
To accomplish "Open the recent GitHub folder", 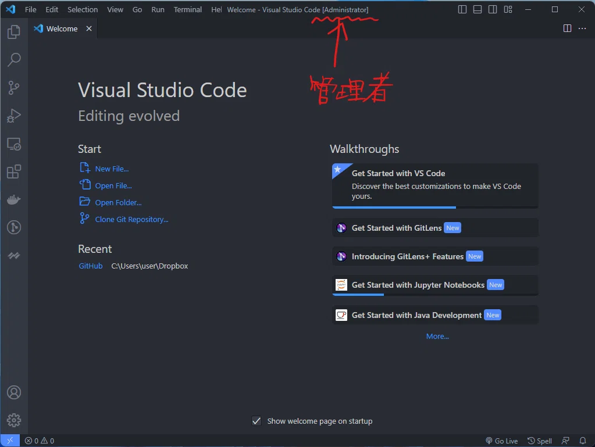I will (x=91, y=266).
